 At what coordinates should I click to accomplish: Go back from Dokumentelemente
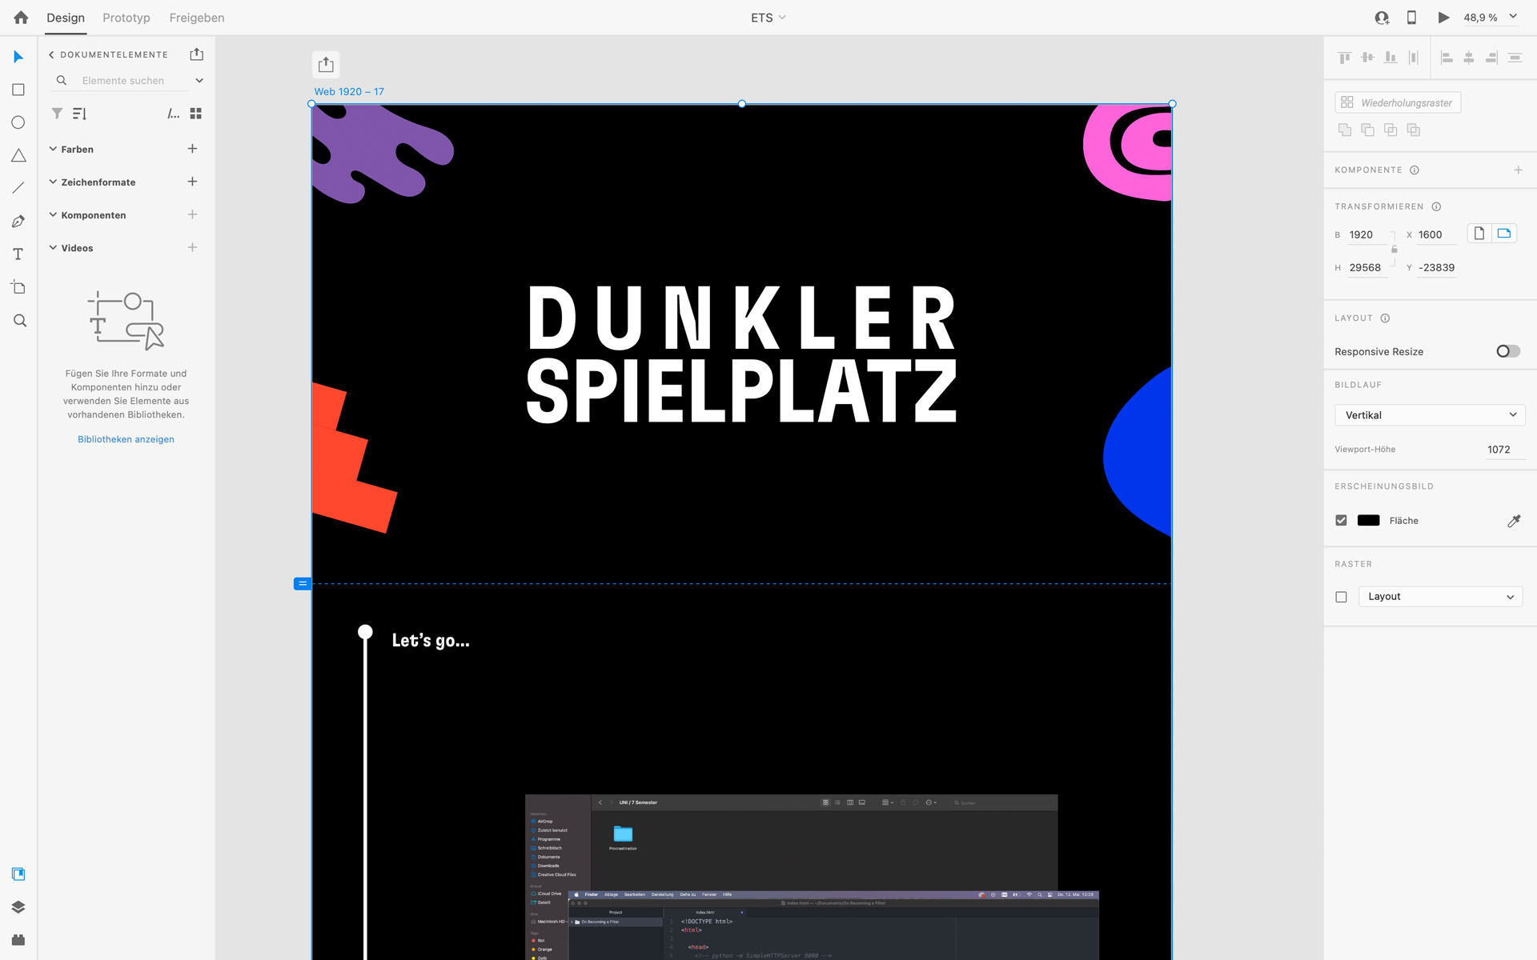pos(51,54)
